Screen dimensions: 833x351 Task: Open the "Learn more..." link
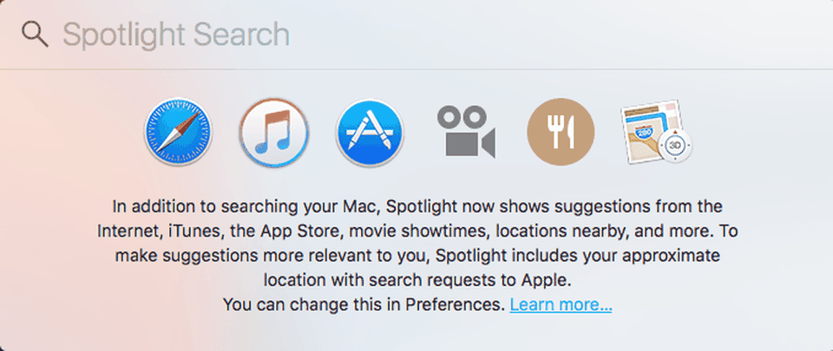tap(561, 304)
